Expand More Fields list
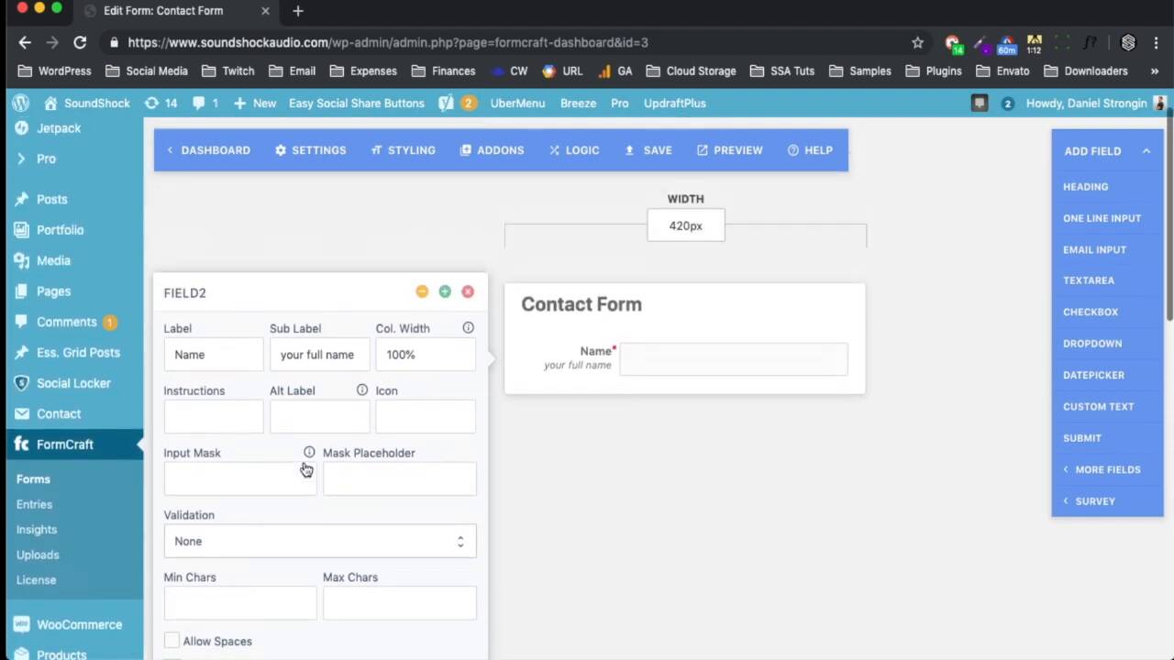 [1107, 469]
